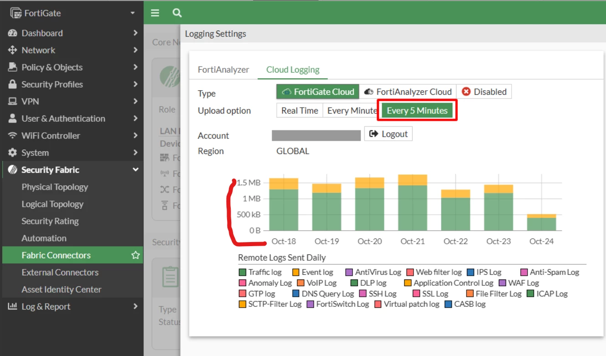
Task: Click the Dashboard gauge icon
Action: point(13,33)
